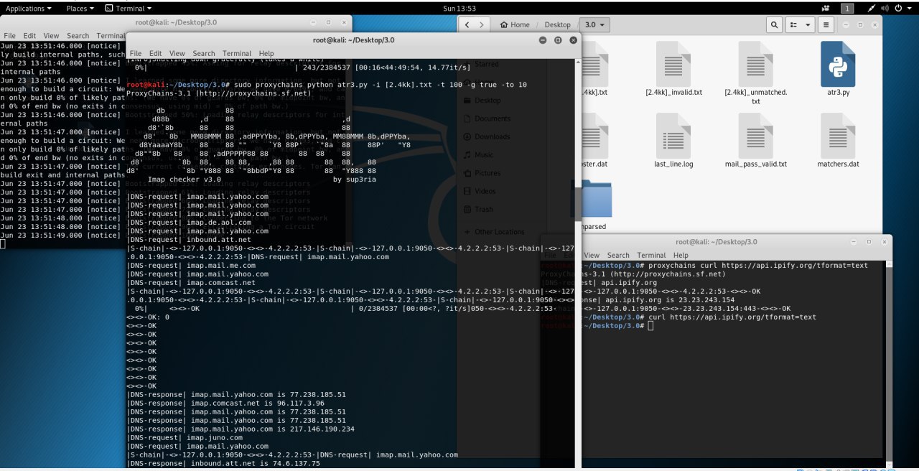The image size is (919, 471).
Task: Open the workspace 1 indicator
Action: (847, 8)
